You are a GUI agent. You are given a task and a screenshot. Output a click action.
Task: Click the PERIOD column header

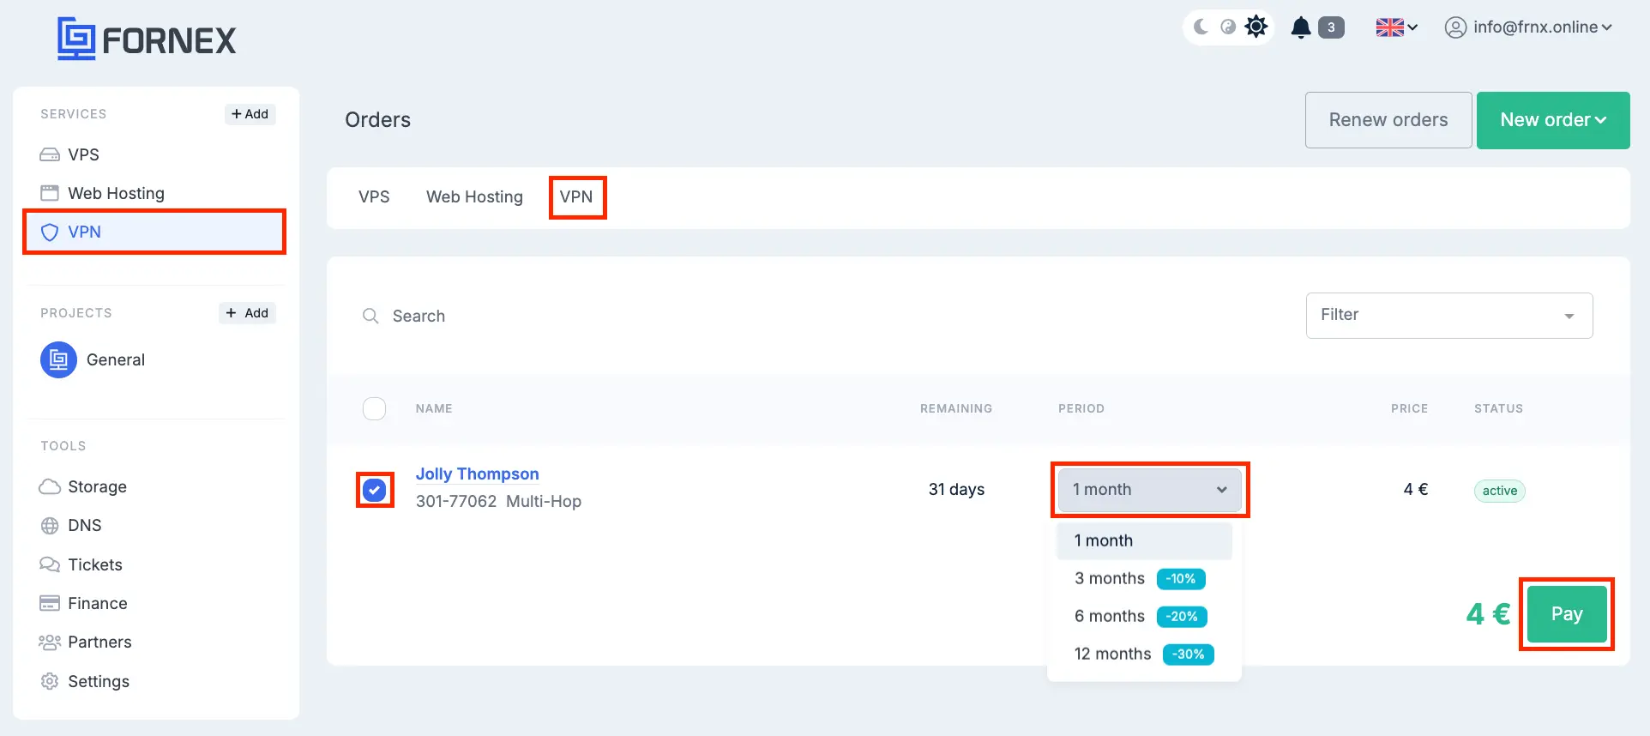(x=1081, y=408)
